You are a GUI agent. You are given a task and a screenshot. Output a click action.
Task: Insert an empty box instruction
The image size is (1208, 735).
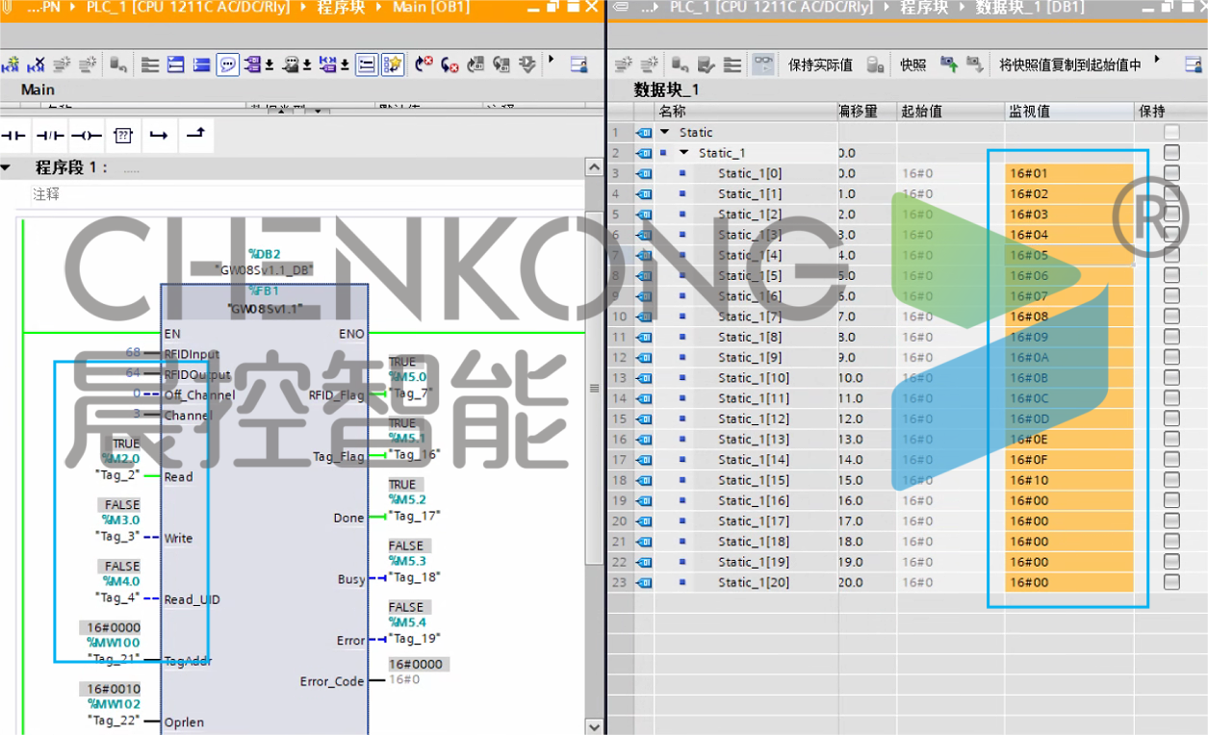click(123, 136)
